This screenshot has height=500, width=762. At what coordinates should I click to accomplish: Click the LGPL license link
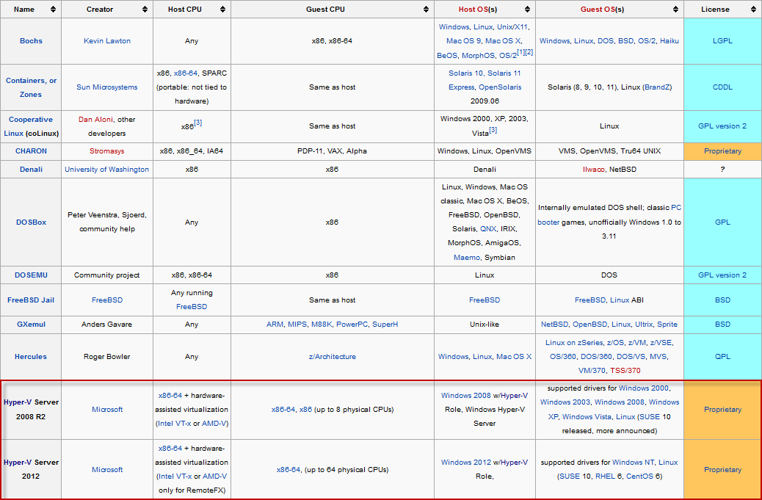pyautogui.click(x=722, y=41)
